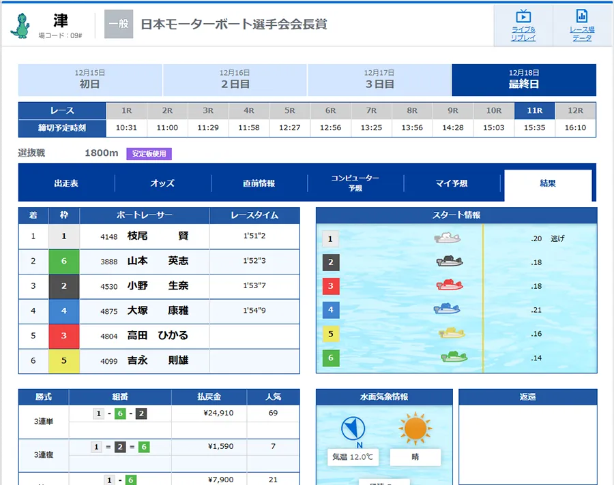
Task: Select race 12R in race list
Action: point(575,110)
